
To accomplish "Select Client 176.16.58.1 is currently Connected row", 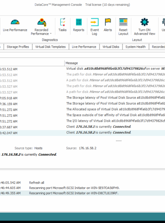I will coord(82,127).
